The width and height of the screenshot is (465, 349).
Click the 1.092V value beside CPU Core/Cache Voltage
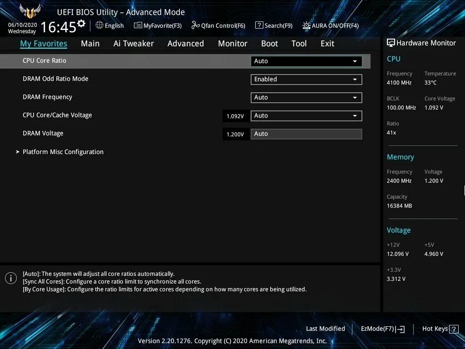tap(235, 116)
